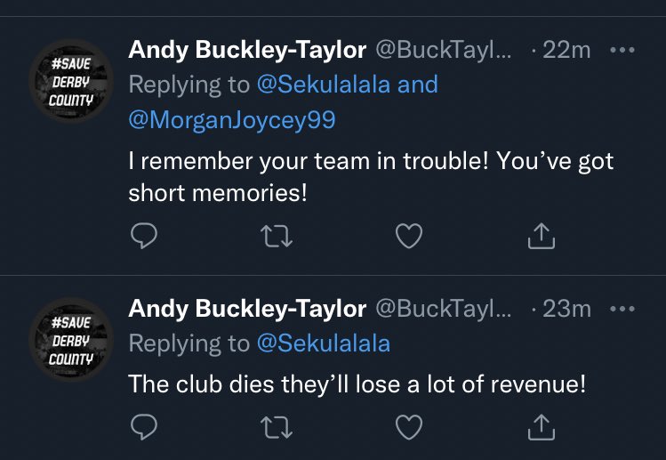The width and height of the screenshot is (666, 460).
Task: Open Andy Buckley-Taylor's name on 23m tweet
Action: [x=247, y=309]
